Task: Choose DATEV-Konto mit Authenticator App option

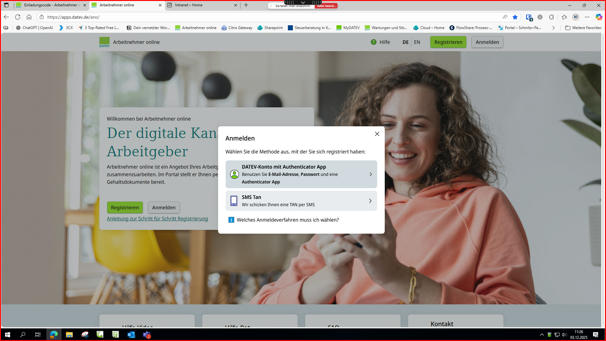Action: (301, 174)
